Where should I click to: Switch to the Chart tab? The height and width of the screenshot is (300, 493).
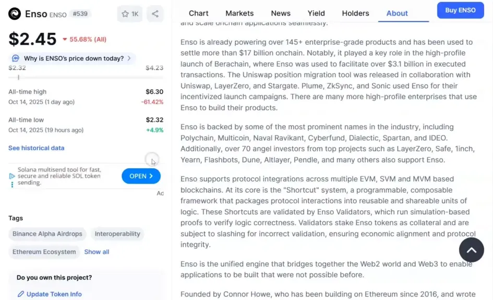point(198,14)
